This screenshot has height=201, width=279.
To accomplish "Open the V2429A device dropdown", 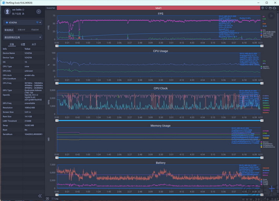I will pyautogui.click(x=23, y=22).
